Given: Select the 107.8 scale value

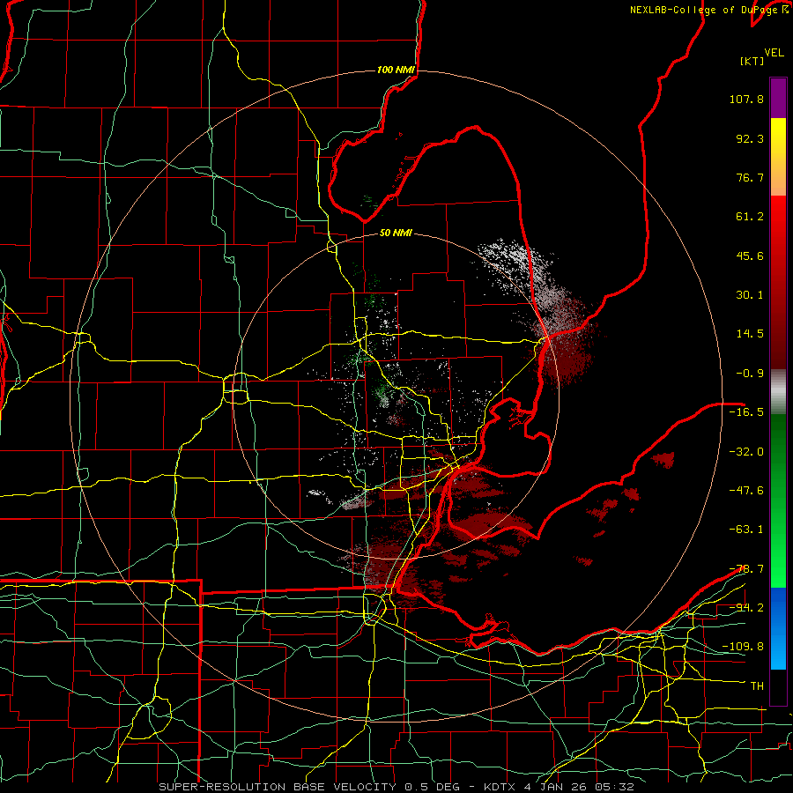Looking at the screenshot, I should coord(746,99).
